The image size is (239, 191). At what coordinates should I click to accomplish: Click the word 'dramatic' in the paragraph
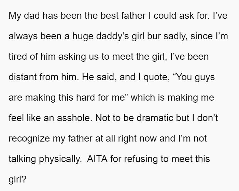pos(155,118)
